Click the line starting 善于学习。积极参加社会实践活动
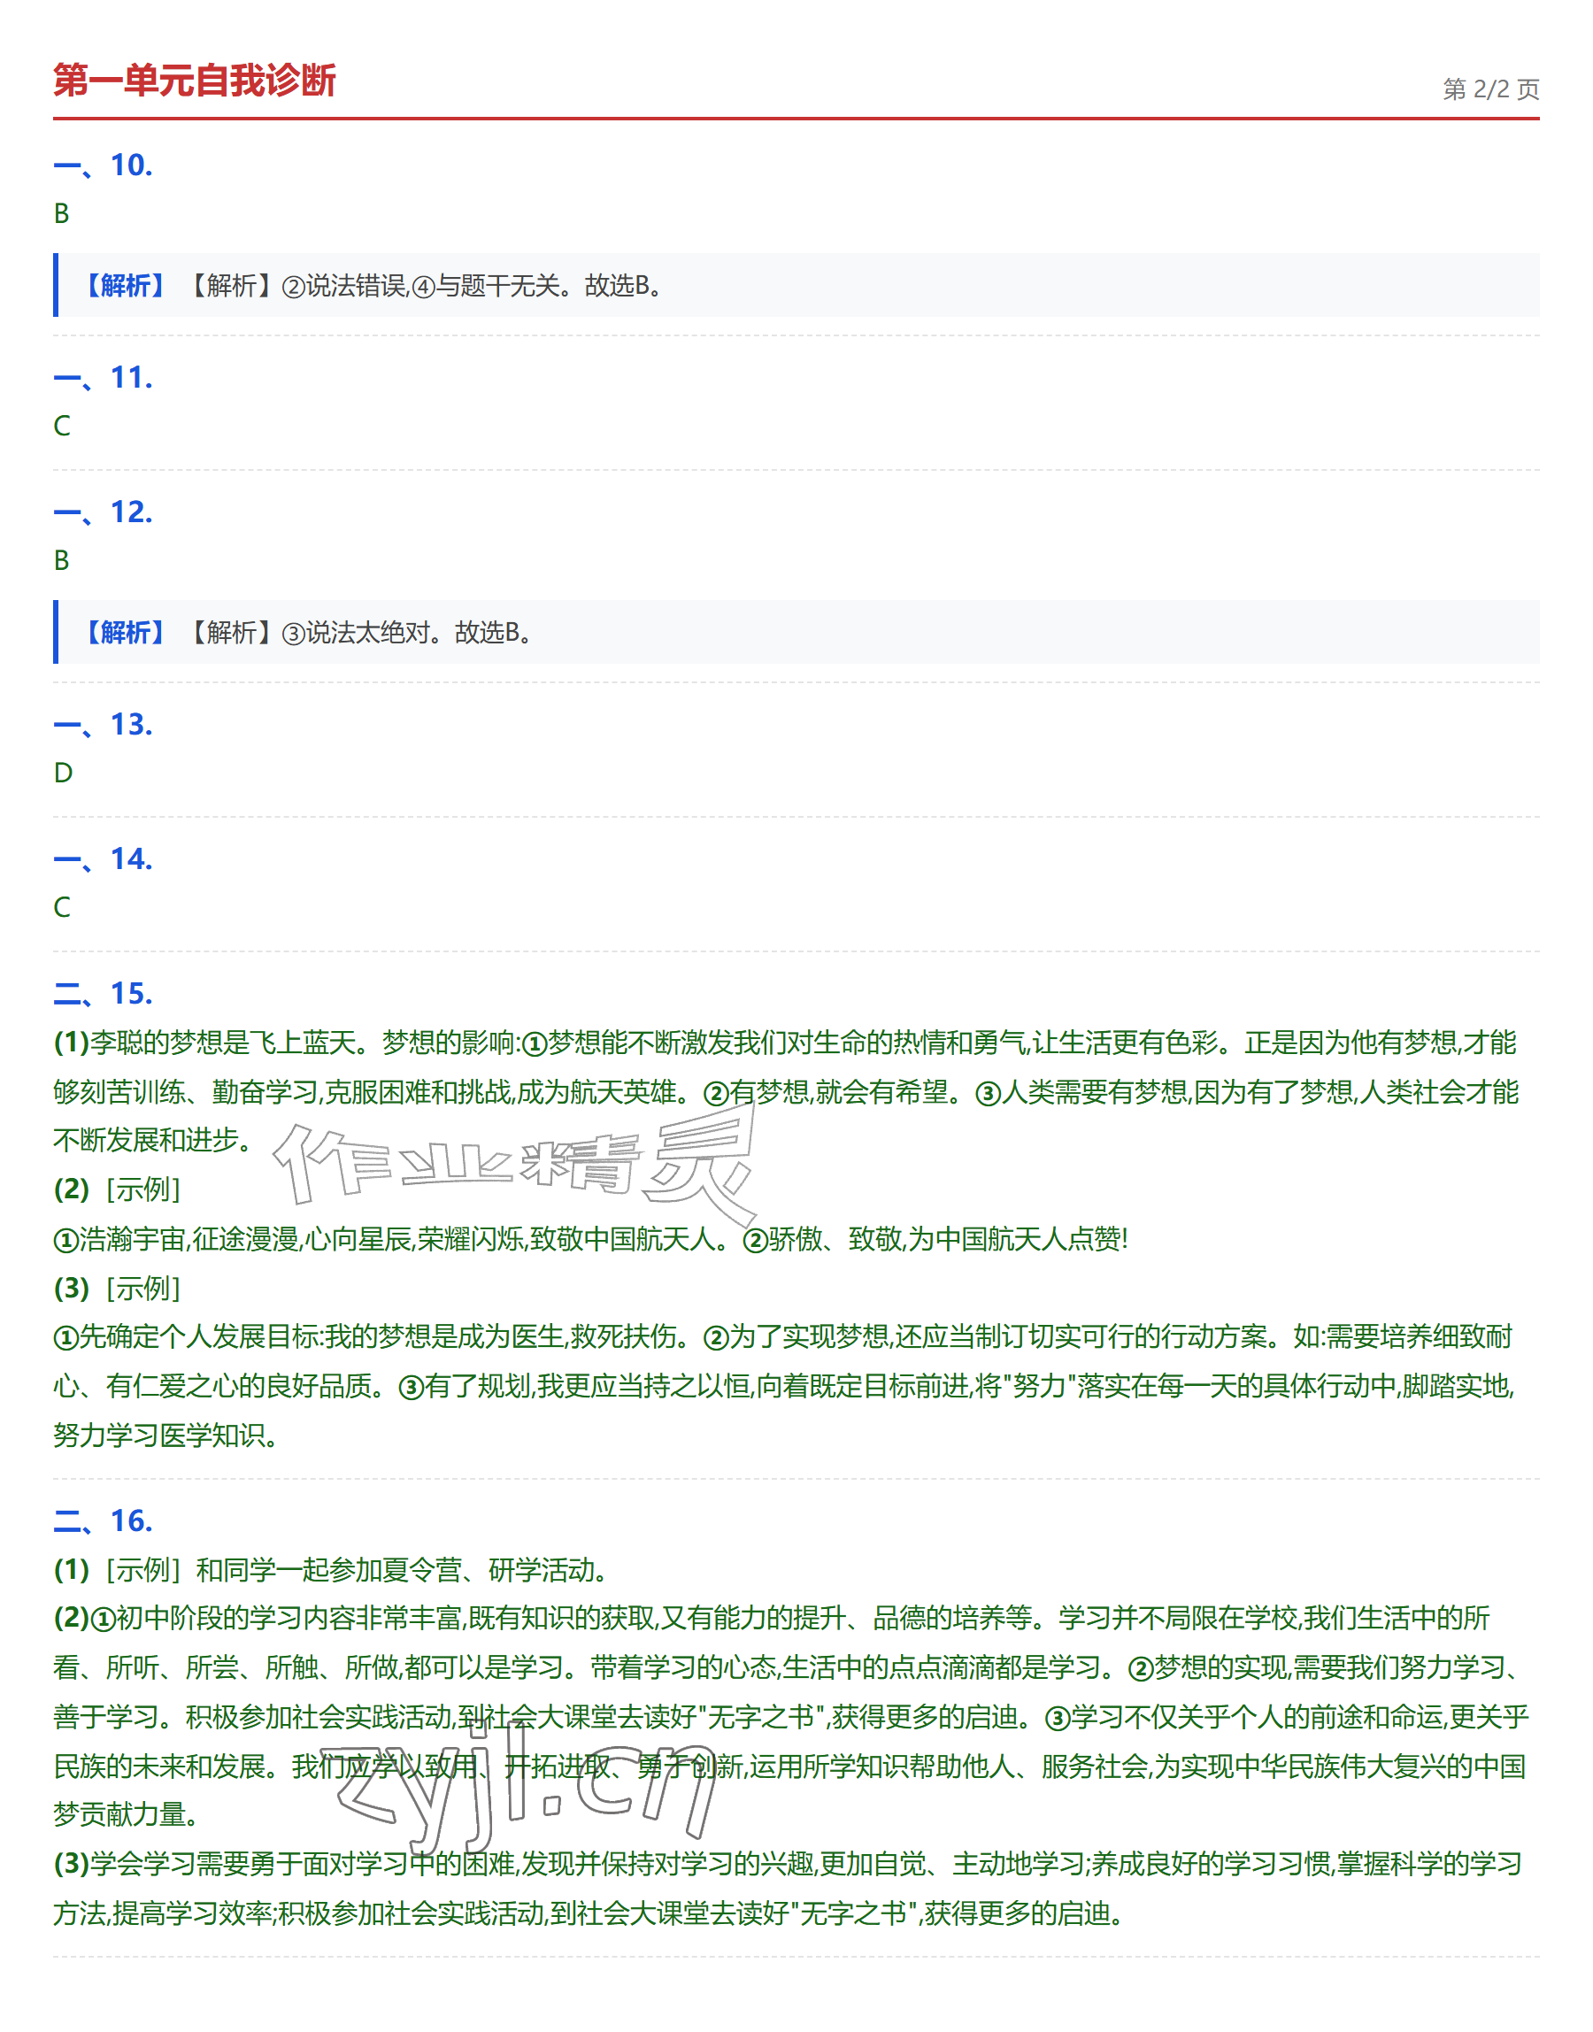1593x2032 pixels. click(791, 1718)
